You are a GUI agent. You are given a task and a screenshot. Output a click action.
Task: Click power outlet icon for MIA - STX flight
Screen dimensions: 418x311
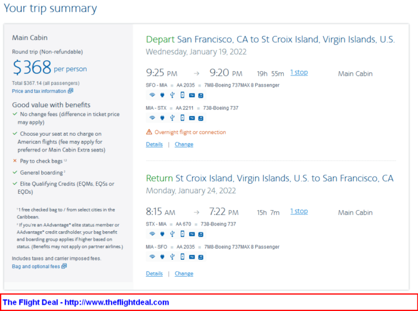tap(162, 118)
